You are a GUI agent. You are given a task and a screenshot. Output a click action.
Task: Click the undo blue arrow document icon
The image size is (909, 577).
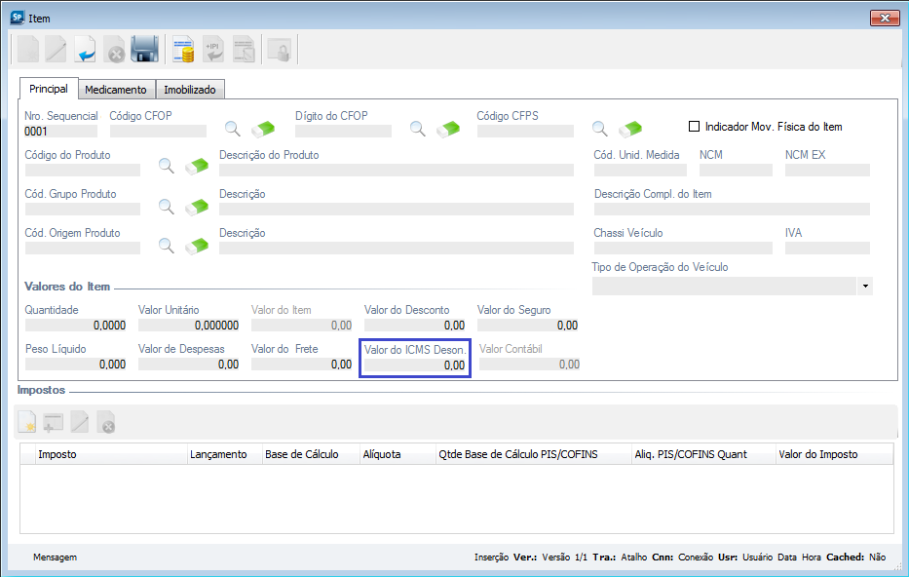point(86,49)
